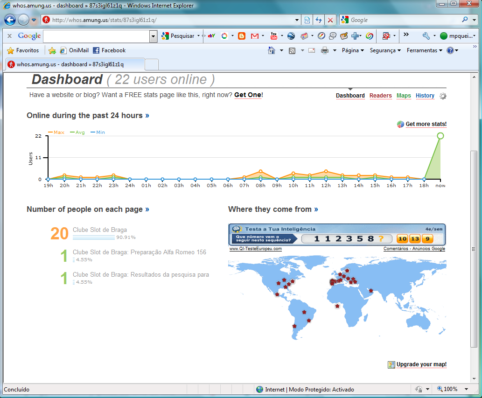Toggle the Min series in the chart legend
The height and width of the screenshot is (398, 482).
pos(98,132)
